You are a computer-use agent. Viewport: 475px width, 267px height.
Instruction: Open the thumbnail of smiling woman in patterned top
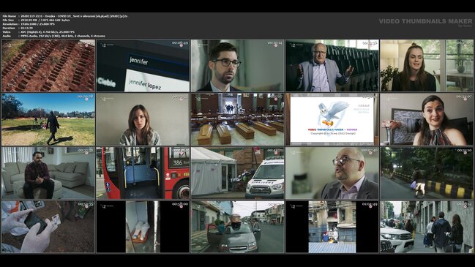(427, 119)
